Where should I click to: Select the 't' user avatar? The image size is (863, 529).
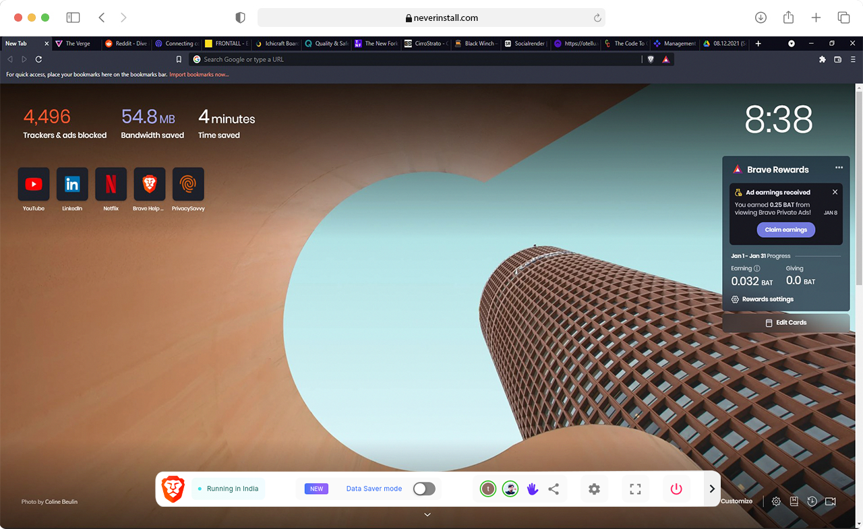pos(488,489)
